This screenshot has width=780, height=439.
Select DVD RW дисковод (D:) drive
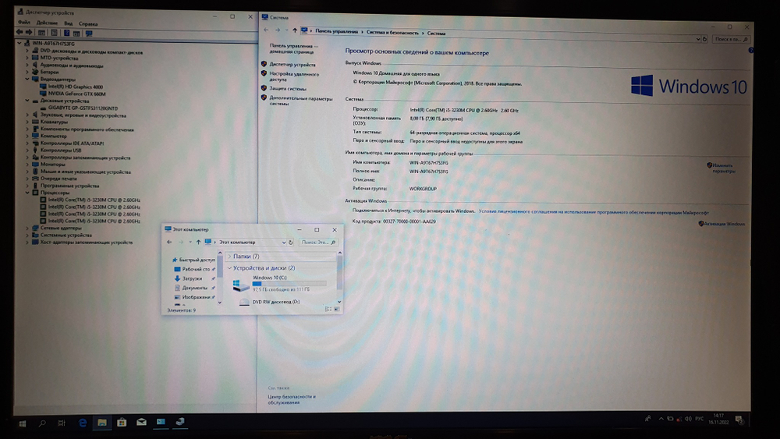click(269, 302)
